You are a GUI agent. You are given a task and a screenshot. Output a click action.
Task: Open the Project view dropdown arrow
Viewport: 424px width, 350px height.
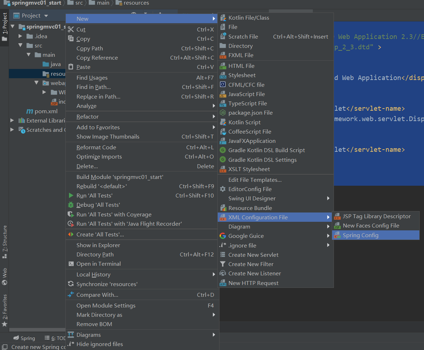[x=46, y=16]
